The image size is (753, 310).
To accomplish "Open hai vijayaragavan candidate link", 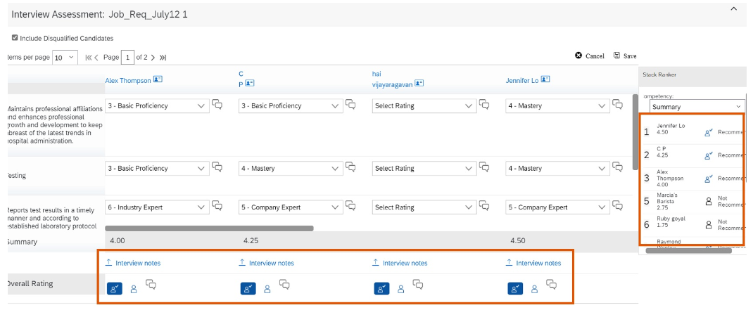I will 393,79.
